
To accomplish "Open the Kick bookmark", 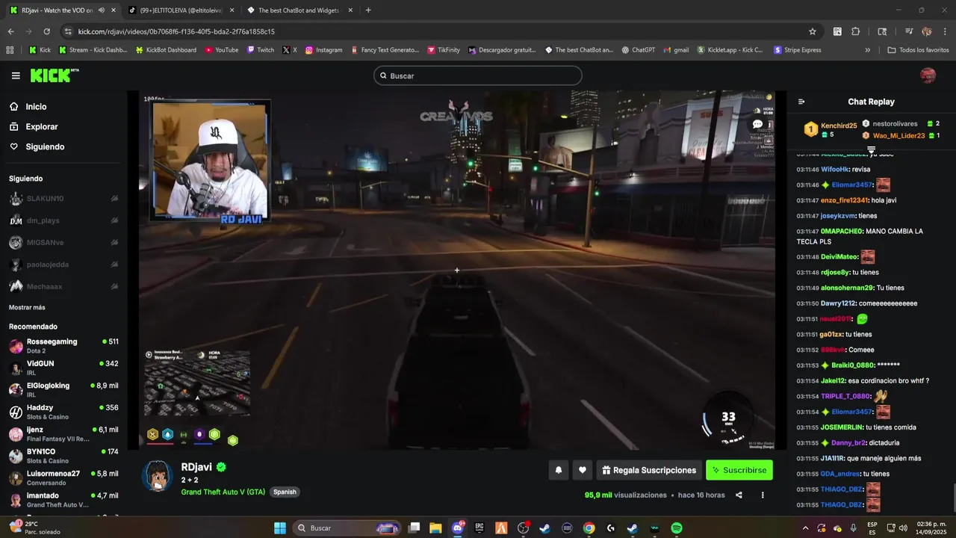I will click(x=40, y=50).
